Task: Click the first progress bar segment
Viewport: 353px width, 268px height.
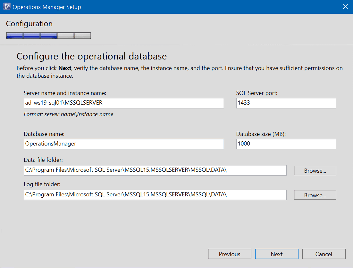Action: click(14, 35)
